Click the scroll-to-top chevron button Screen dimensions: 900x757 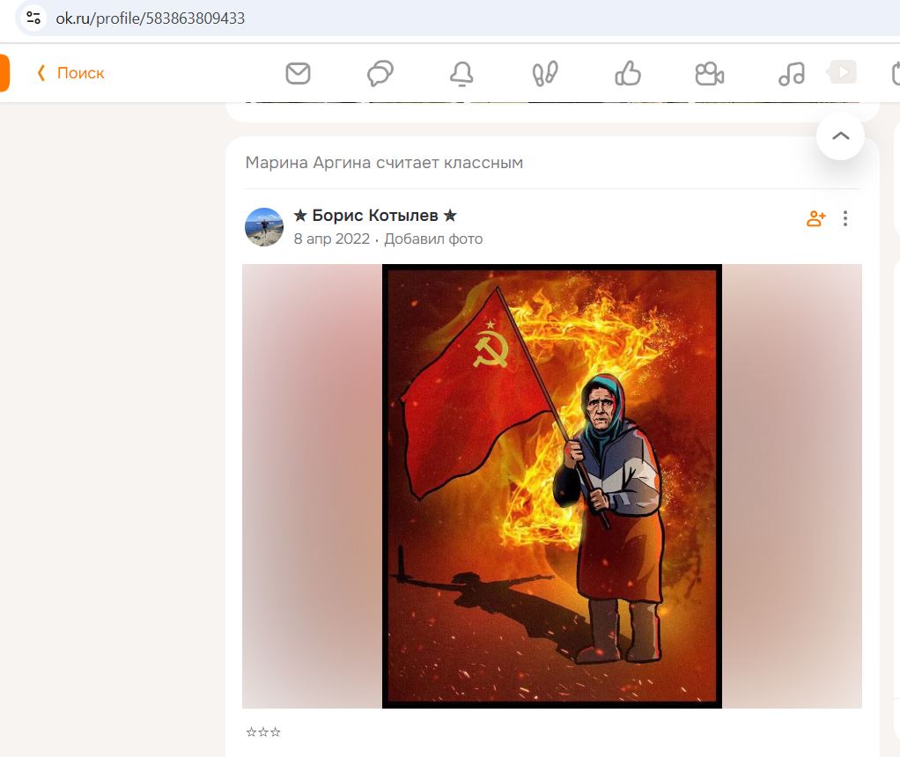click(x=840, y=136)
